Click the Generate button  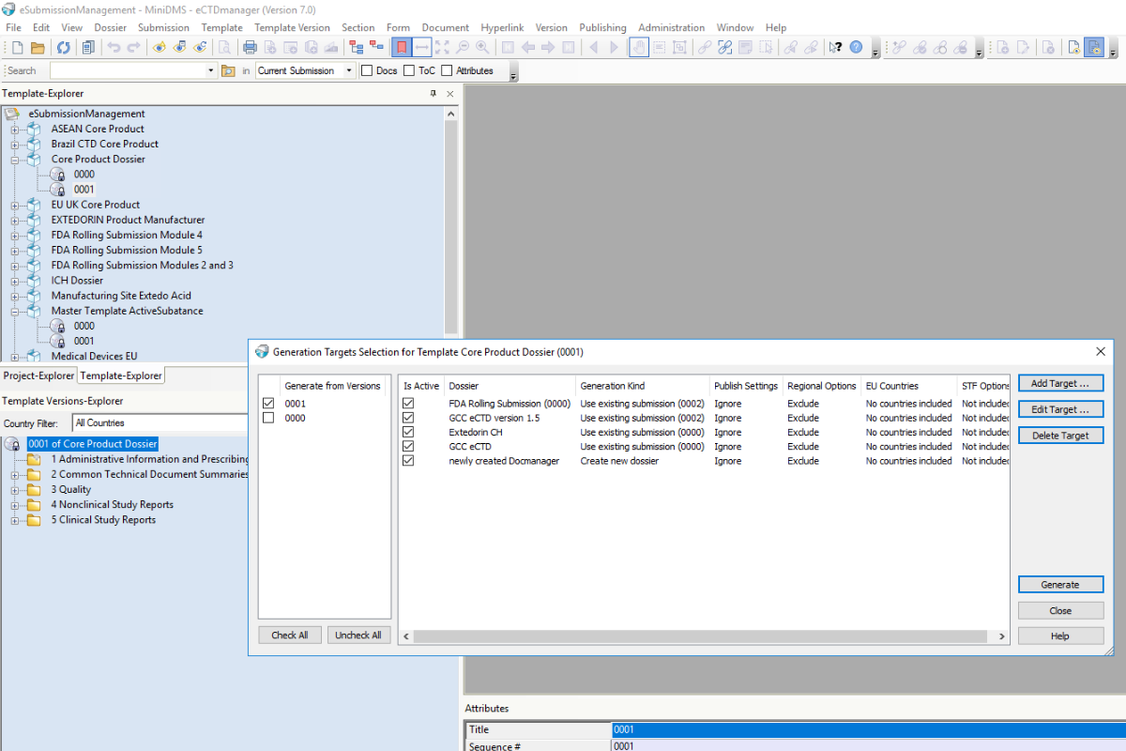[x=1060, y=584]
